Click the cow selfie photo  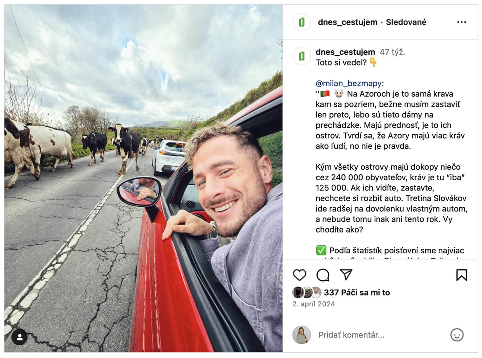click(x=143, y=178)
